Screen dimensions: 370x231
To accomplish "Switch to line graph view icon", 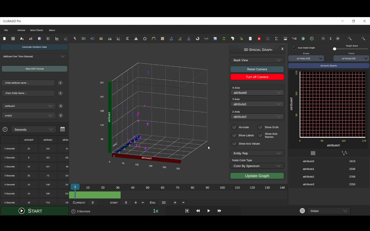I will pyautogui.click(x=344, y=153).
